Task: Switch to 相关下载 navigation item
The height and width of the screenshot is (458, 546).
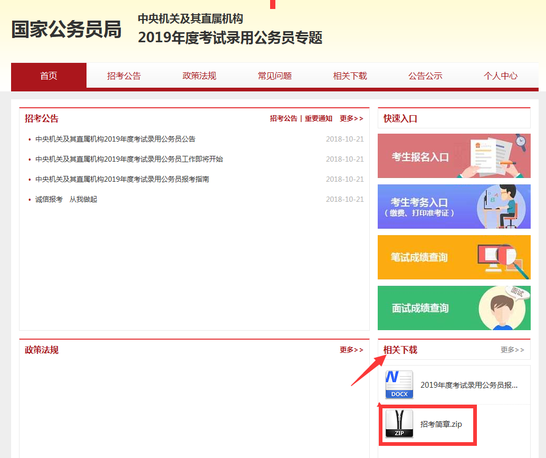Action: 350,76
